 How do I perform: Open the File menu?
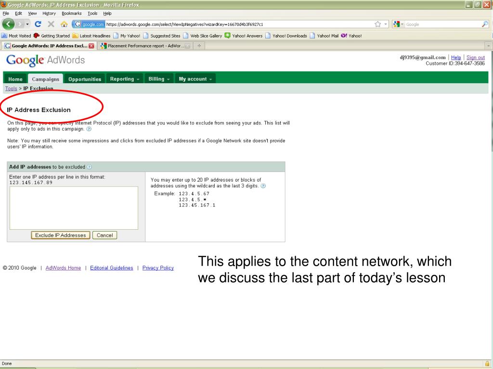tap(6, 13)
